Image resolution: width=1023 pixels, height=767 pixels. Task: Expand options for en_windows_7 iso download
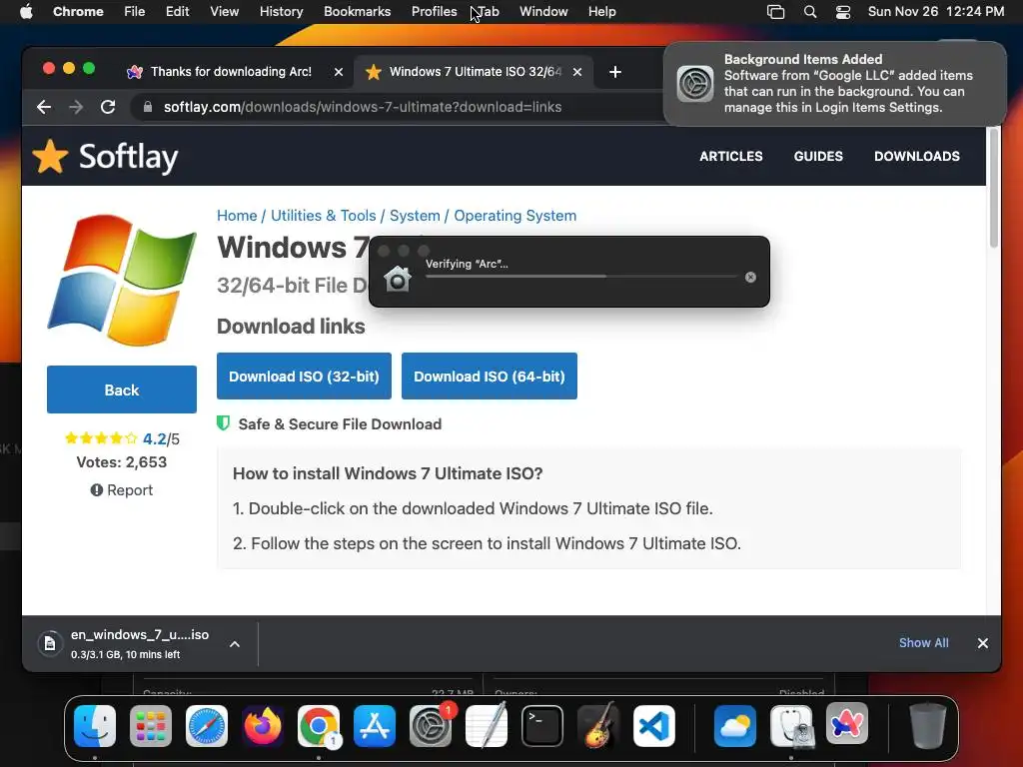(235, 644)
